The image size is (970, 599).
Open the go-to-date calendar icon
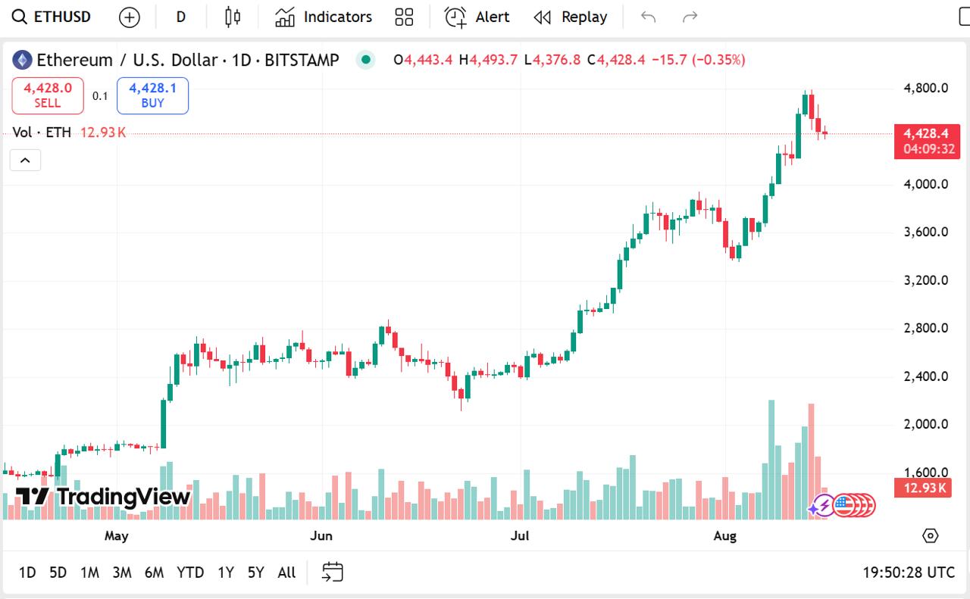tap(333, 572)
